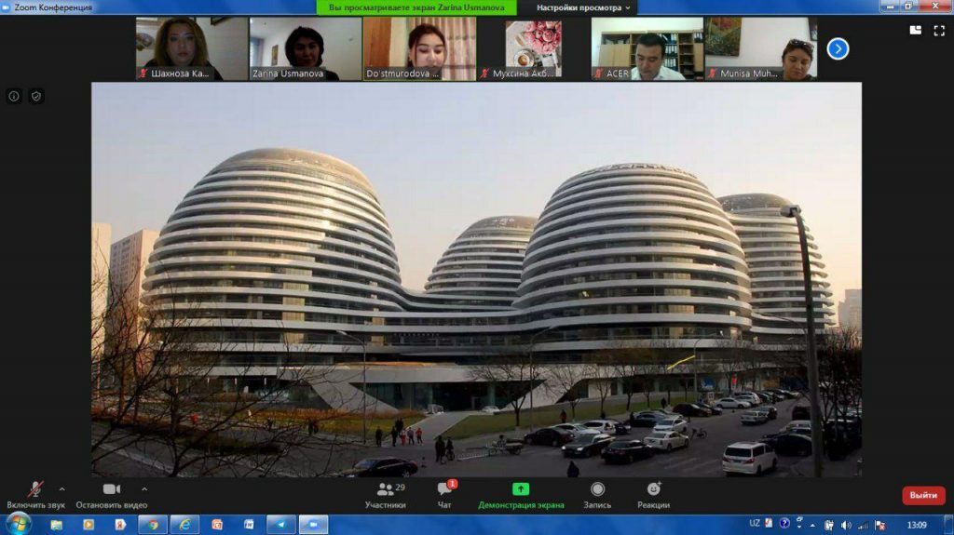Screen dimensions: 954x535
Task: Open Windows Start menu
Action: pyautogui.click(x=18, y=524)
